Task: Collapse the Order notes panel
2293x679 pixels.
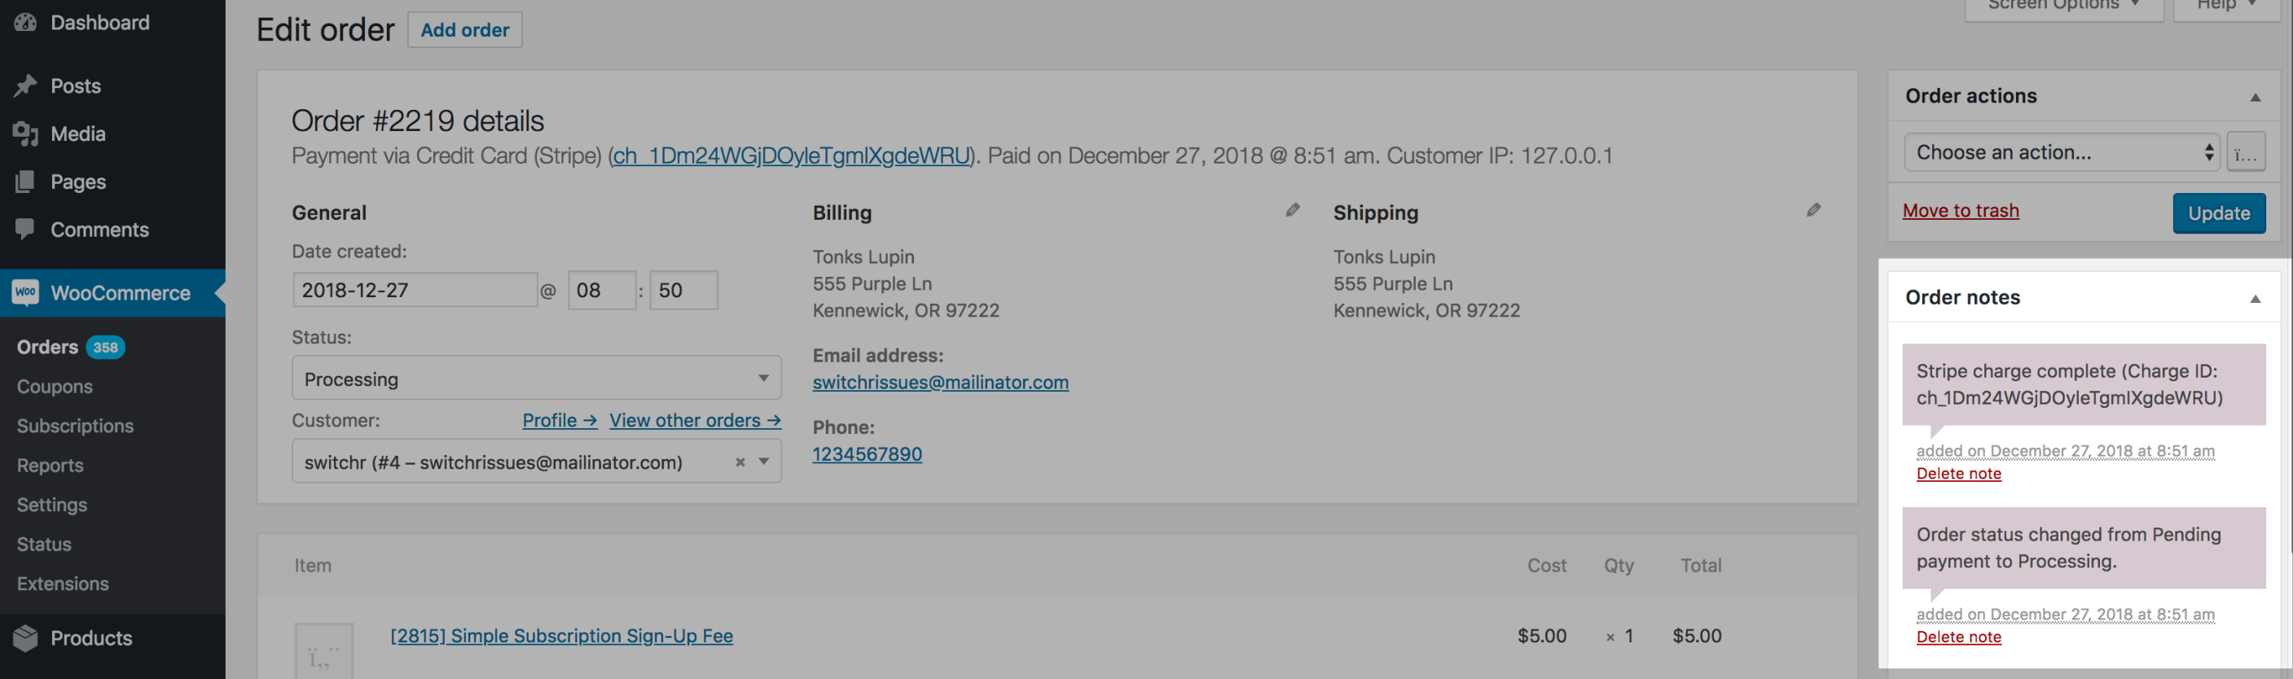Action: pos(2255,299)
